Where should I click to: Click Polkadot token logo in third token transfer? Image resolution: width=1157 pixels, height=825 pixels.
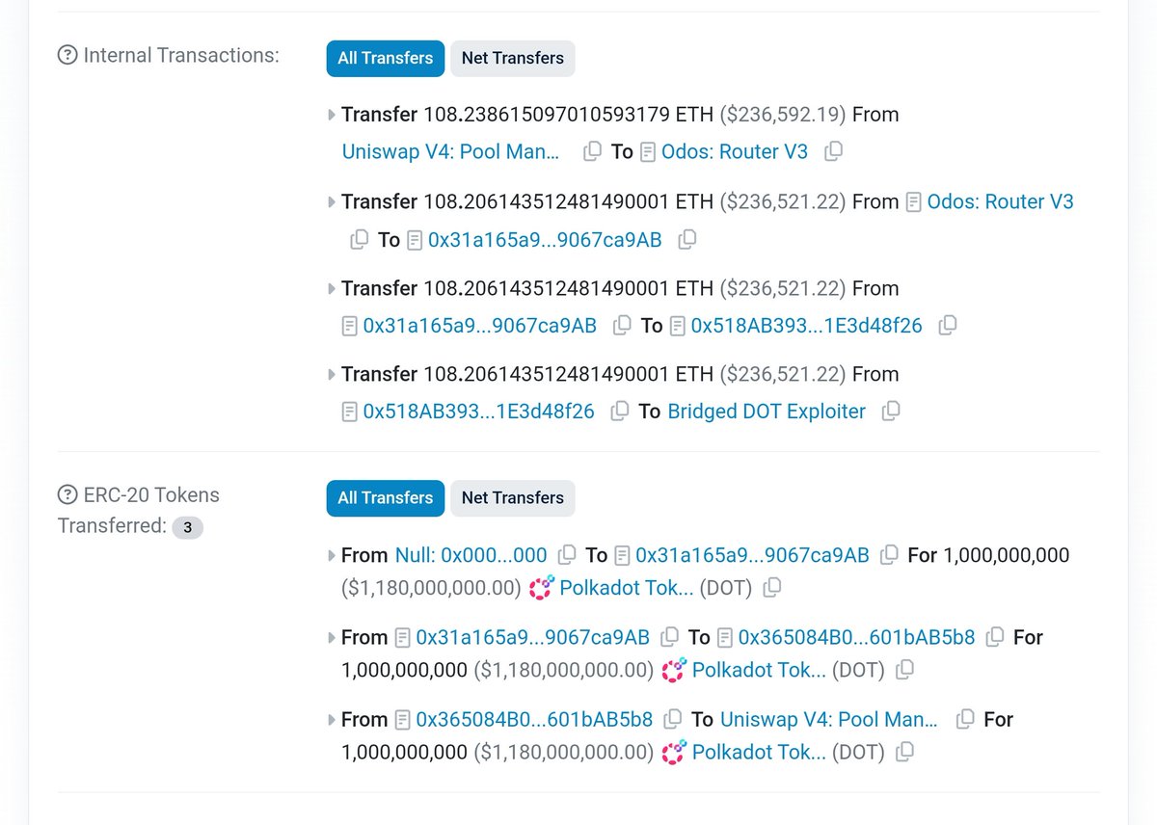click(x=674, y=752)
